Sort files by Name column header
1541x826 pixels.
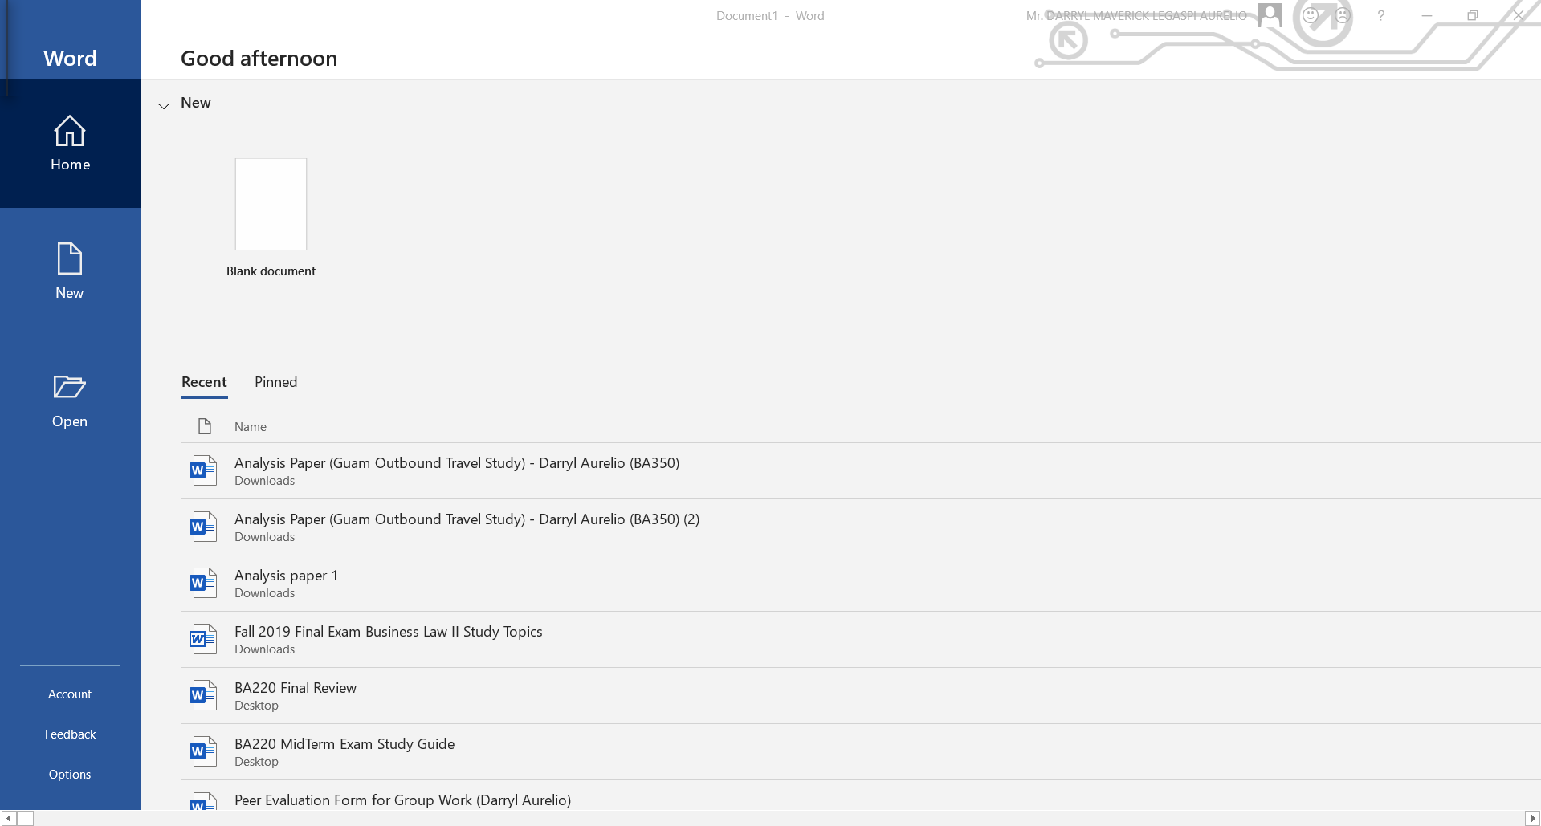pos(251,427)
